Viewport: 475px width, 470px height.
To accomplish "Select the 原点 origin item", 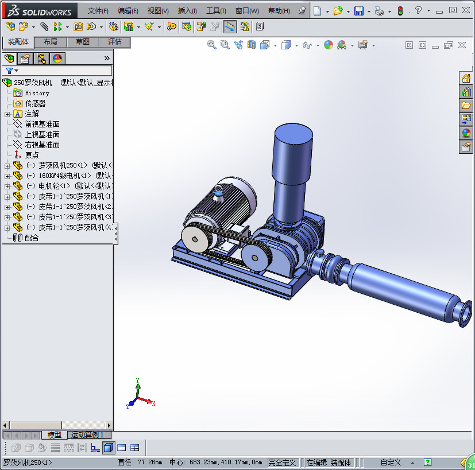I will pyautogui.click(x=32, y=156).
